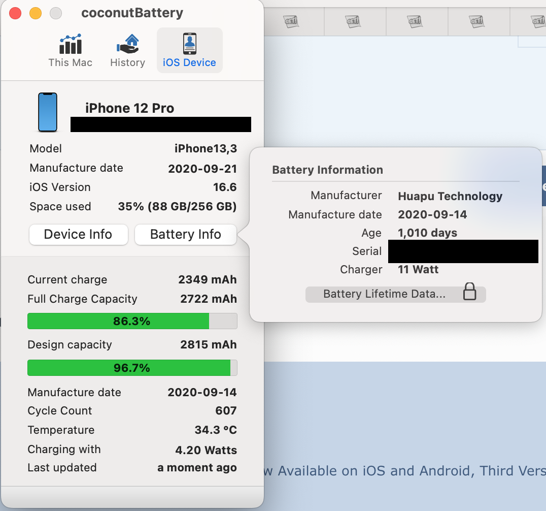Click the 96.7% design capacity bar

[x=132, y=368]
